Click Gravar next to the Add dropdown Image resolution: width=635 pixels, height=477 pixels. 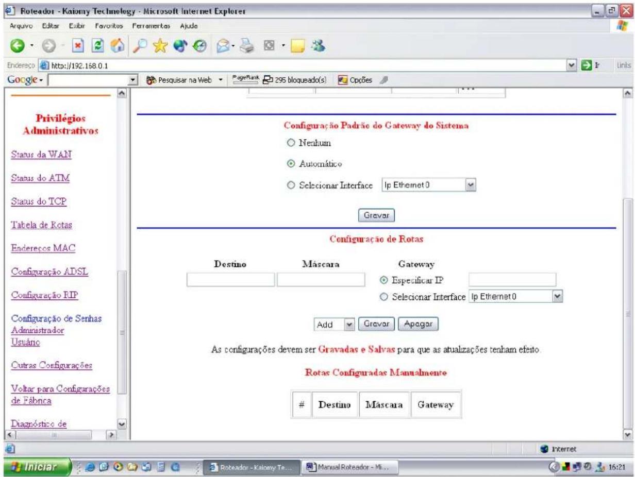(377, 325)
